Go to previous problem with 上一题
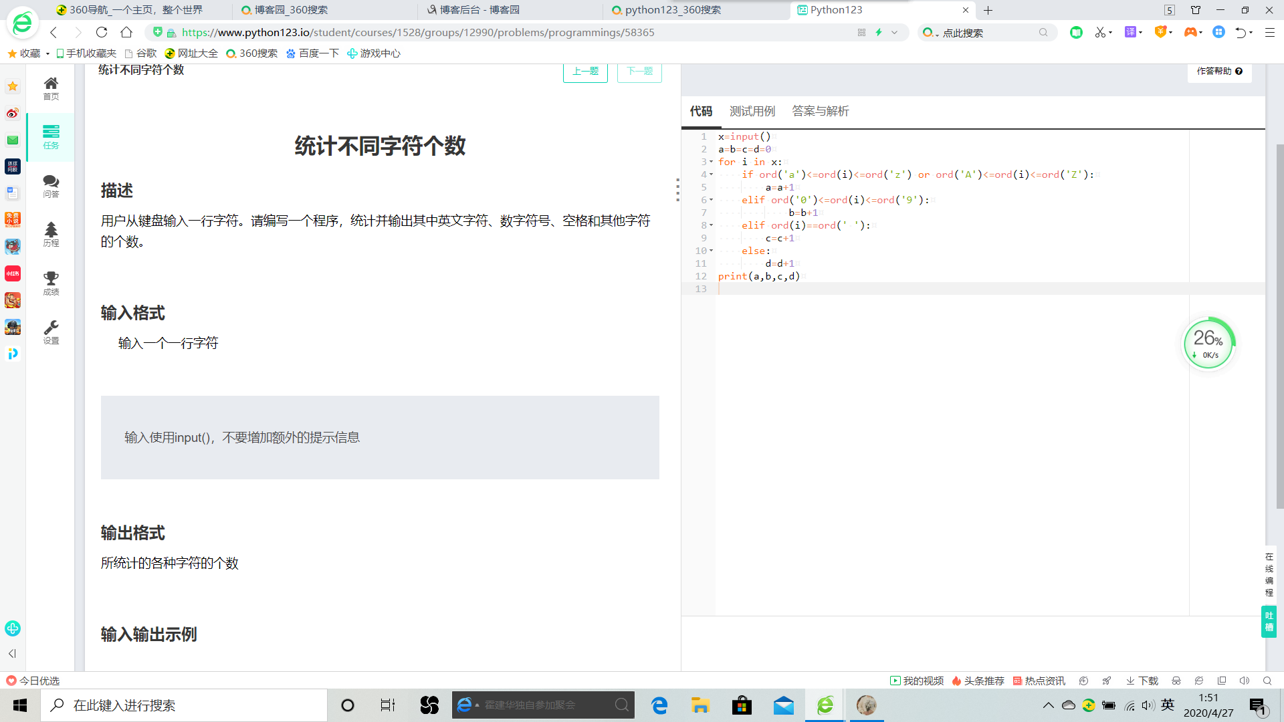 [x=585, y=72]
